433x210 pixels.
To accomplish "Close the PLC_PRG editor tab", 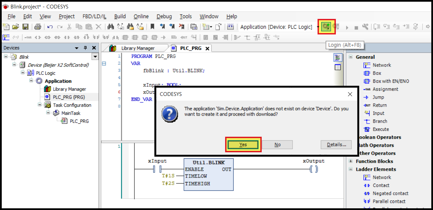I will tap(207, 48).
